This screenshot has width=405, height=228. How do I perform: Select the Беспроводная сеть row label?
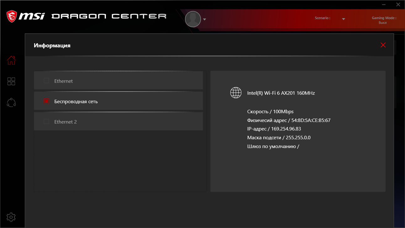point(76,102)
